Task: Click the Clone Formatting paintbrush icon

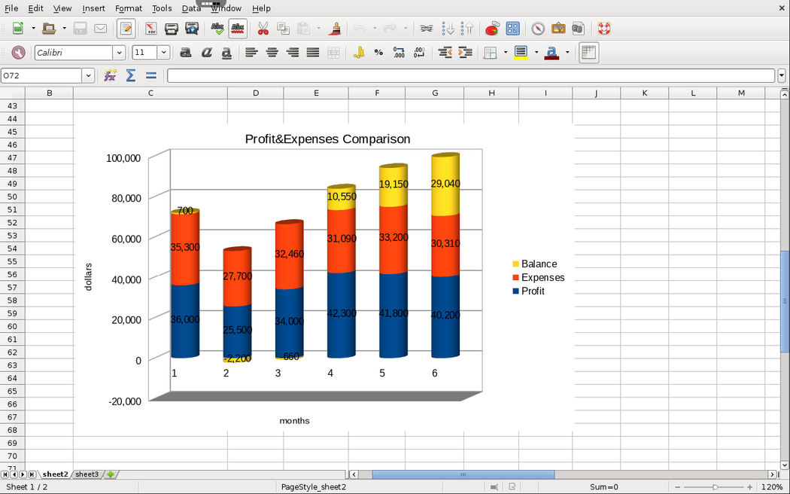Action: 336,29
